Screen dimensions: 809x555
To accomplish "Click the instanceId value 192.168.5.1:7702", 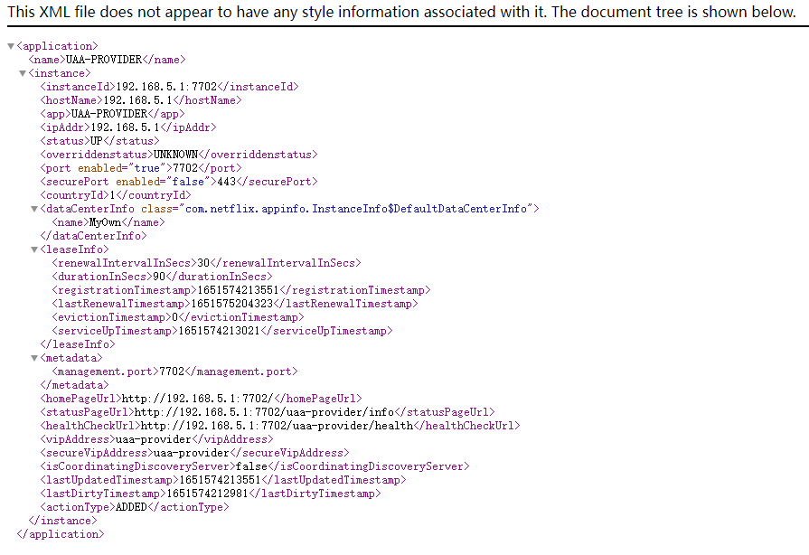I will 166,87.
